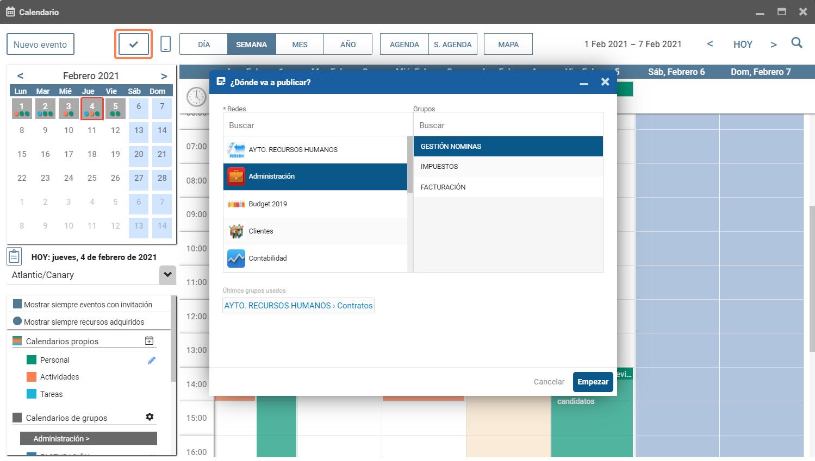Click the Grupos search field

tap(508, 125)
